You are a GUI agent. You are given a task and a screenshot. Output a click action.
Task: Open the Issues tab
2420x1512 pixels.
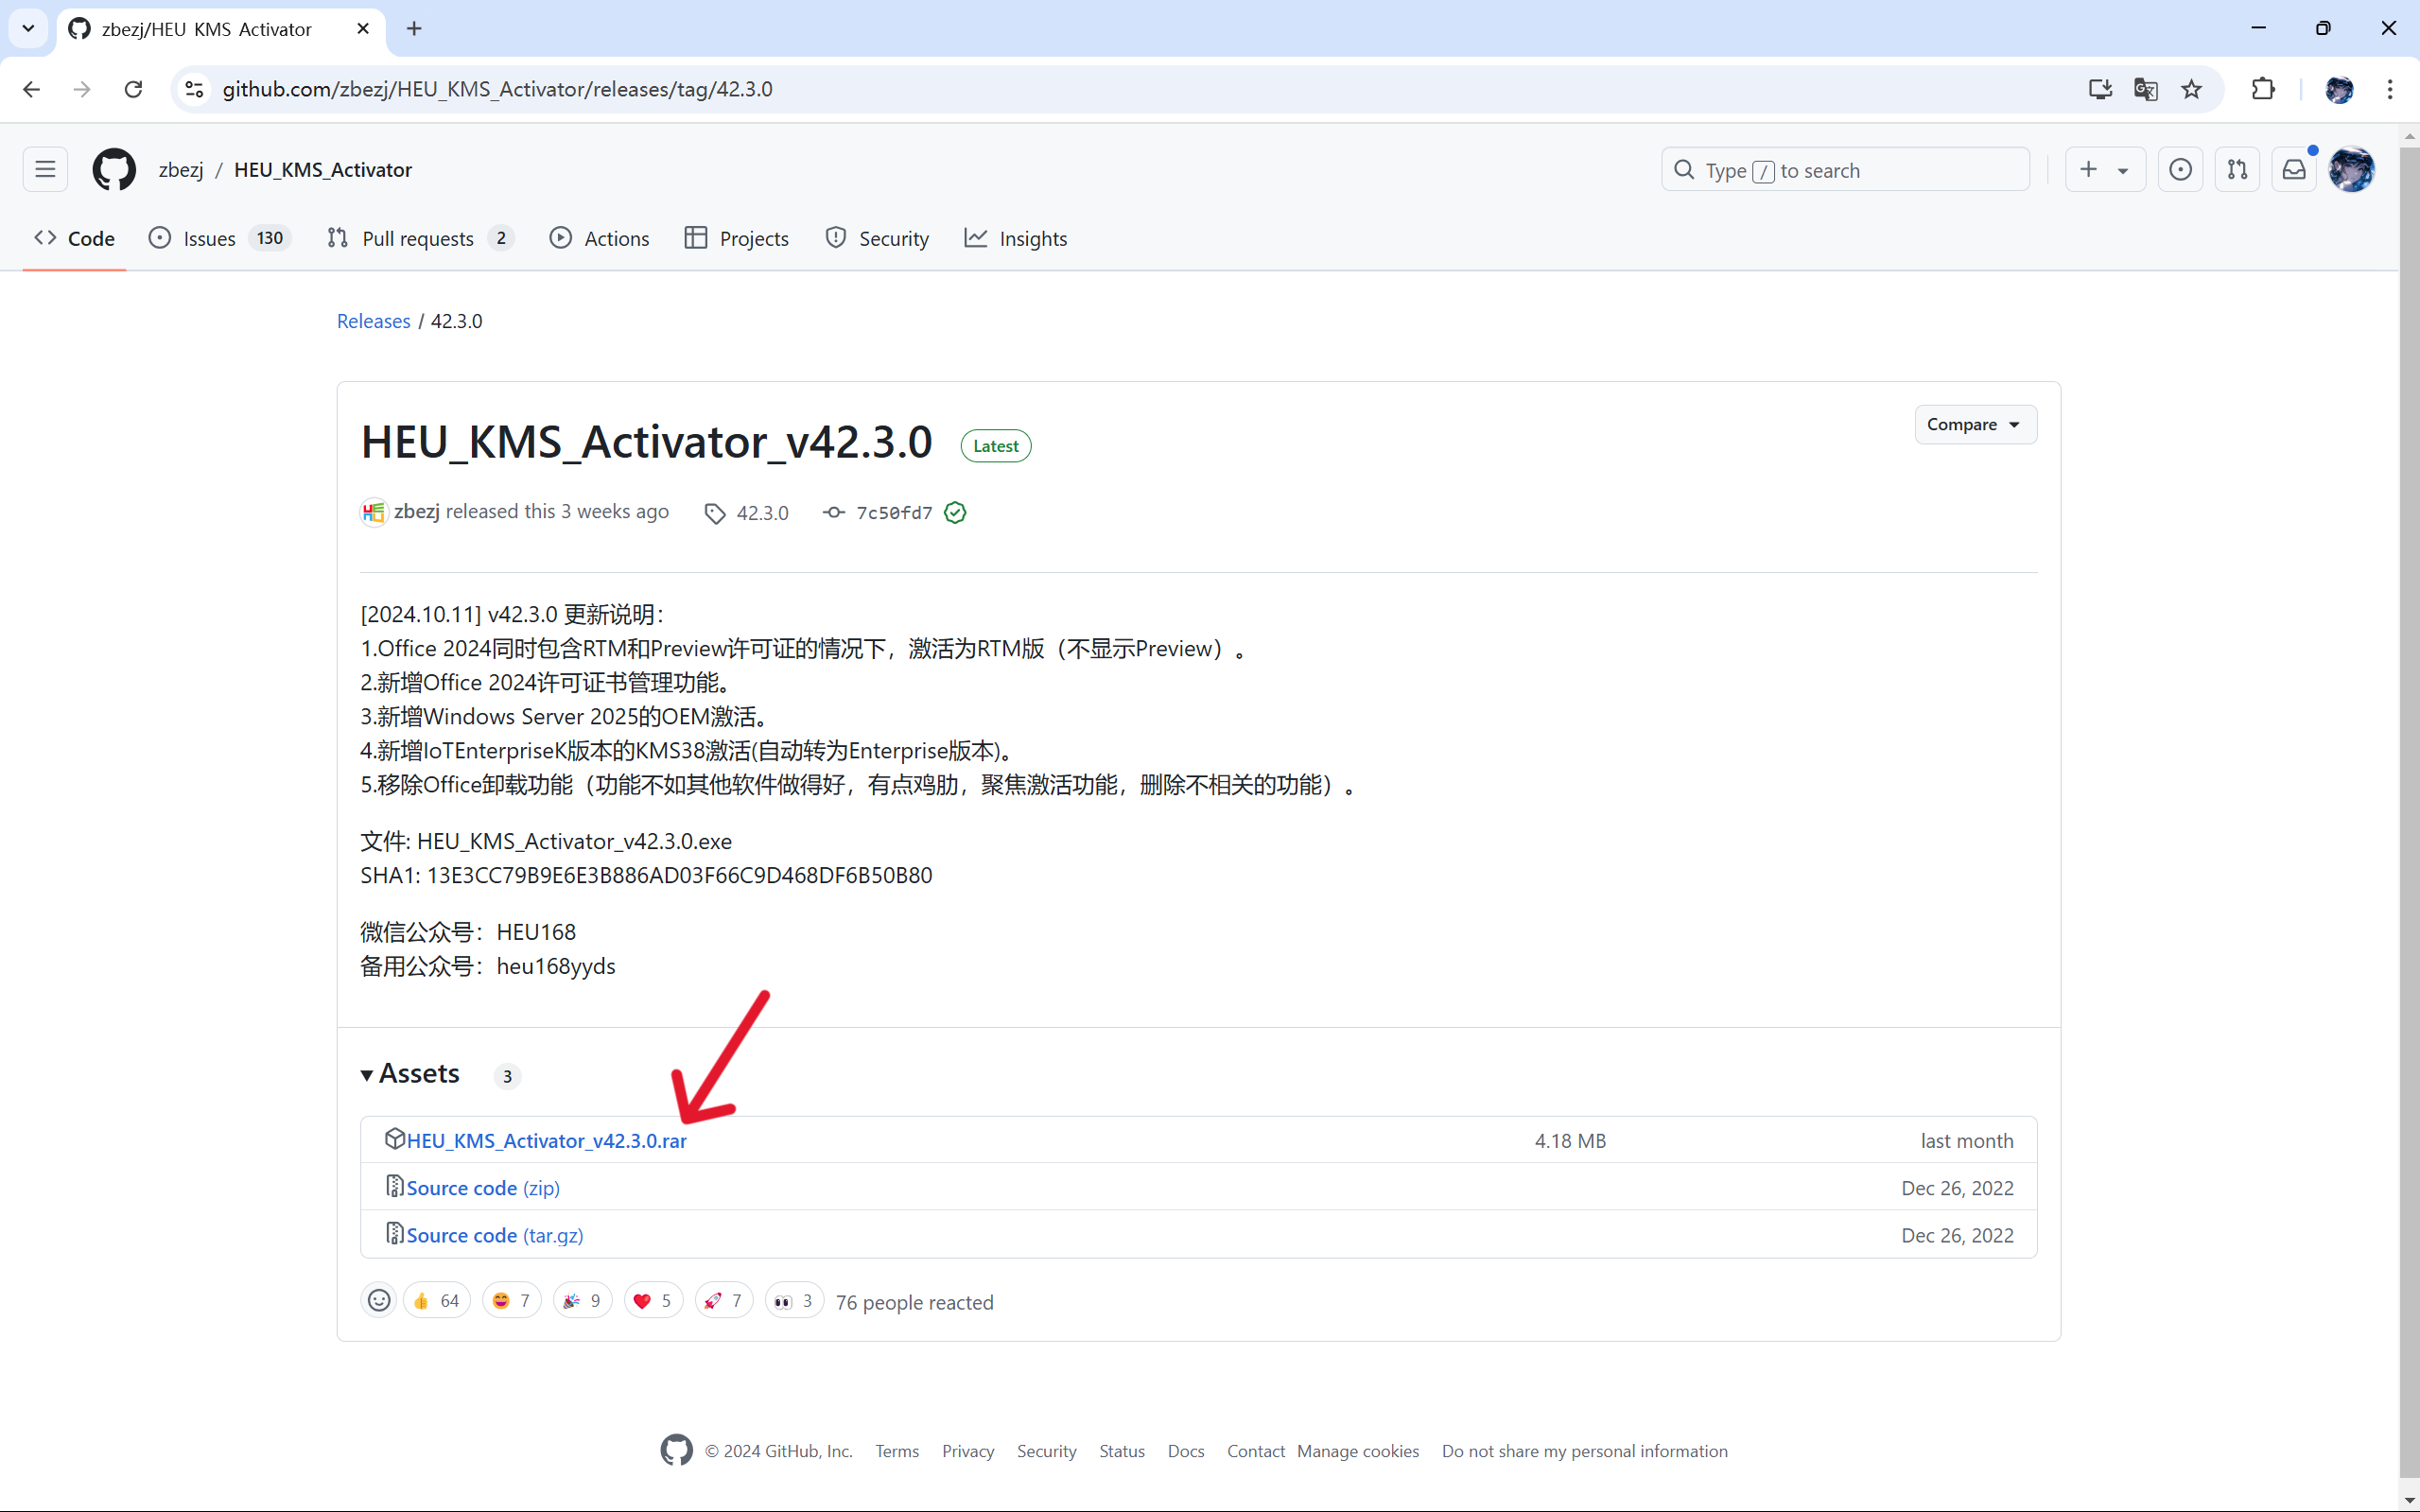pyautogui.click(x=219, y=238)
